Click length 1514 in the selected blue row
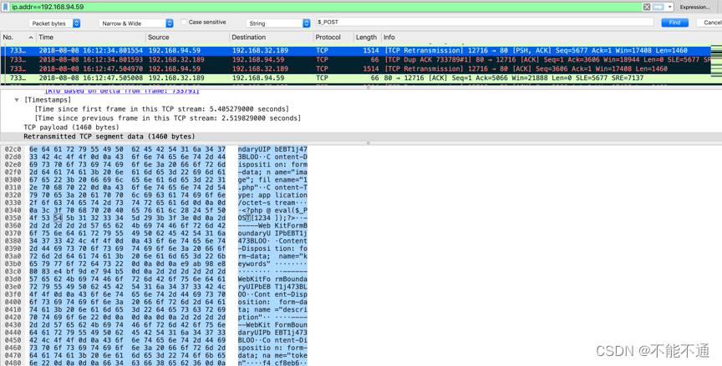 tap(371, 51)
